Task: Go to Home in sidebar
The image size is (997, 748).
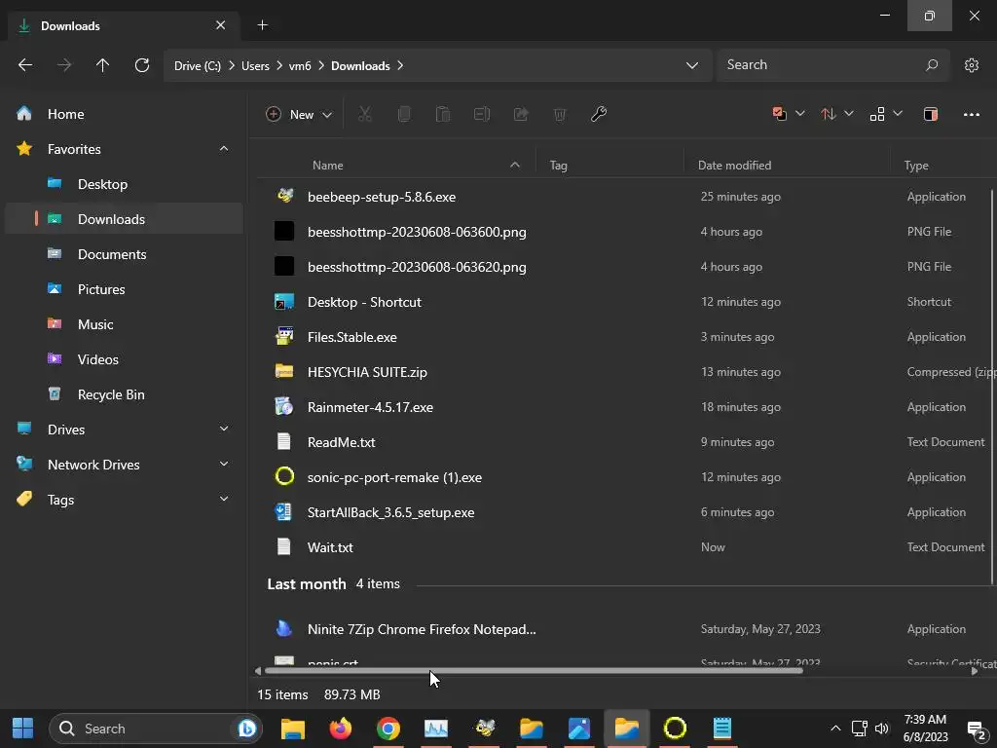Action: [x=124, y=114]
